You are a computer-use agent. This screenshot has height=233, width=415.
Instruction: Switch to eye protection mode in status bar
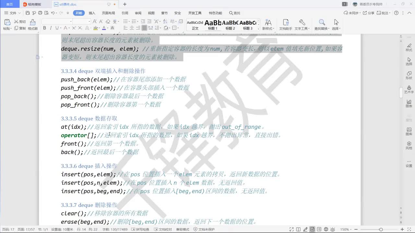(x=333, y=229)
